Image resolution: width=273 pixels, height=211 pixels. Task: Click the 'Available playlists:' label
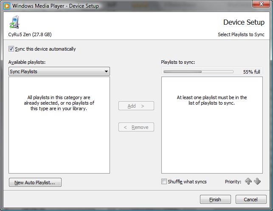click(27, 62)
